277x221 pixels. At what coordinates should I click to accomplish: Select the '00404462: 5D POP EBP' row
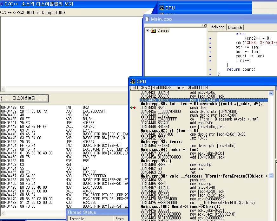45,161
